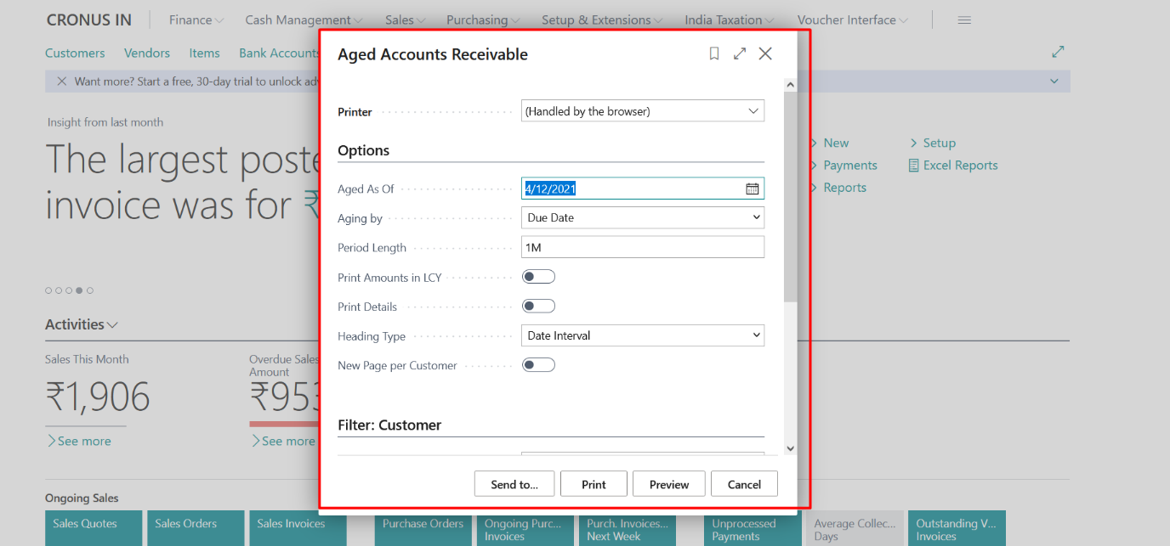This screenshot has width=1170, height=546.
Task: Open the India Taxation menu
Action: pyautogui.click(x=724, y=19)
